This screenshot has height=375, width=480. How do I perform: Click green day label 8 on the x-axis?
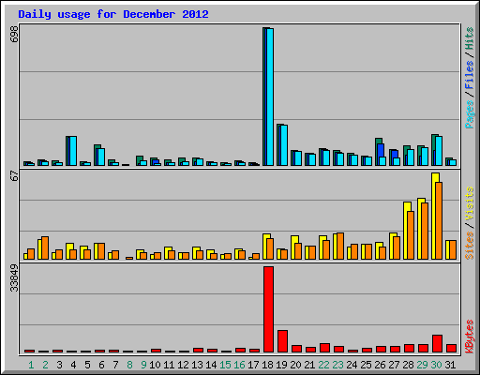tap(129, 365)
